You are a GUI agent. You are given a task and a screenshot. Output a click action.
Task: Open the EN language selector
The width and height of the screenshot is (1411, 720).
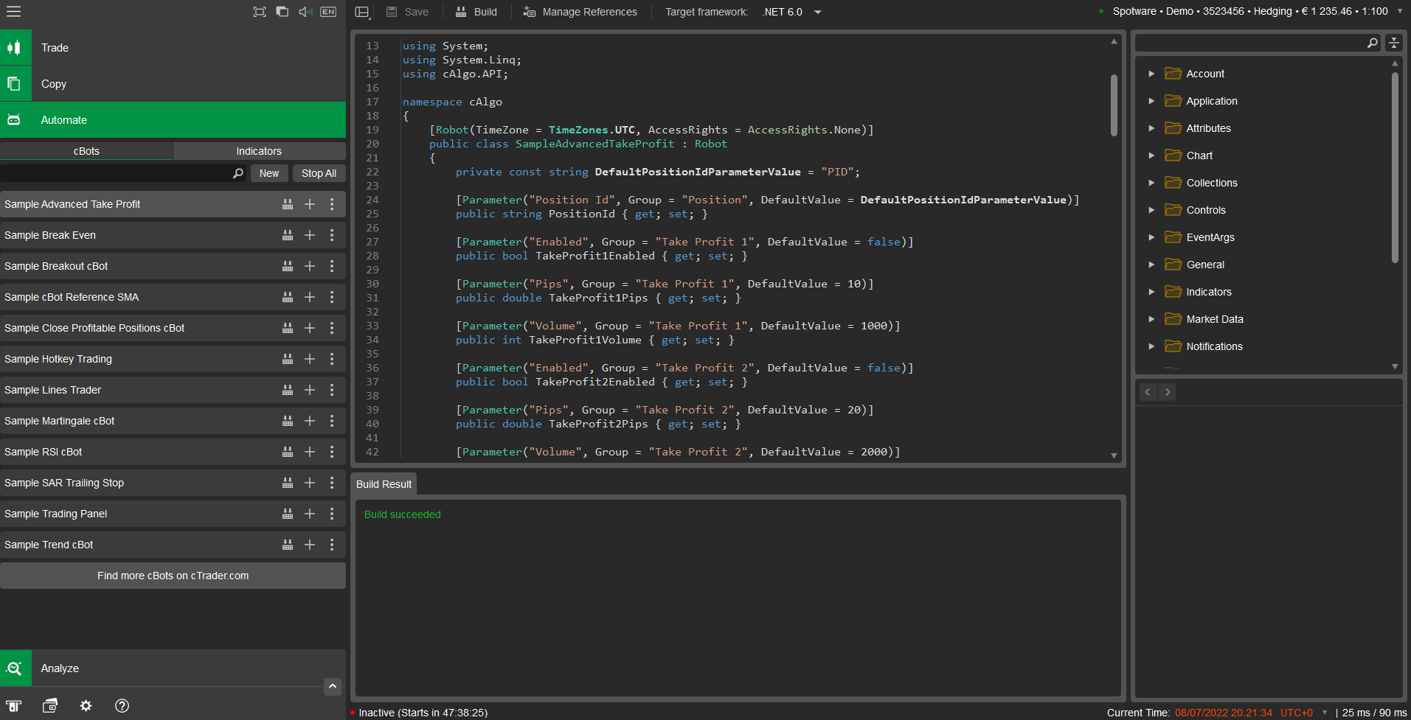(329, 12)
